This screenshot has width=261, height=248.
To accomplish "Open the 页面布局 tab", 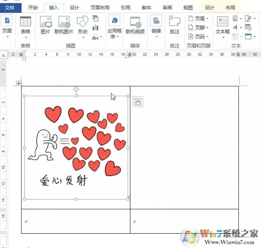I will (x=100, y=7).
